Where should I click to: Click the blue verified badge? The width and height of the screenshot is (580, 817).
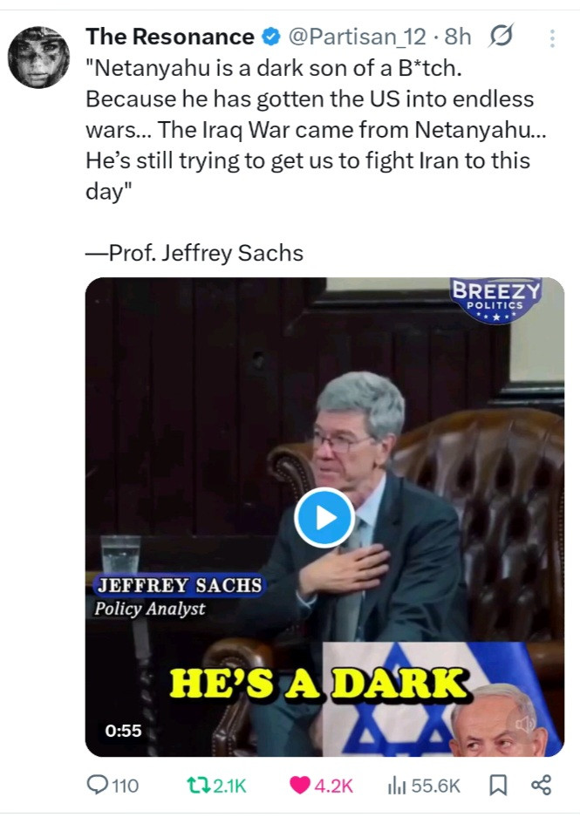(x=270, y=37)
